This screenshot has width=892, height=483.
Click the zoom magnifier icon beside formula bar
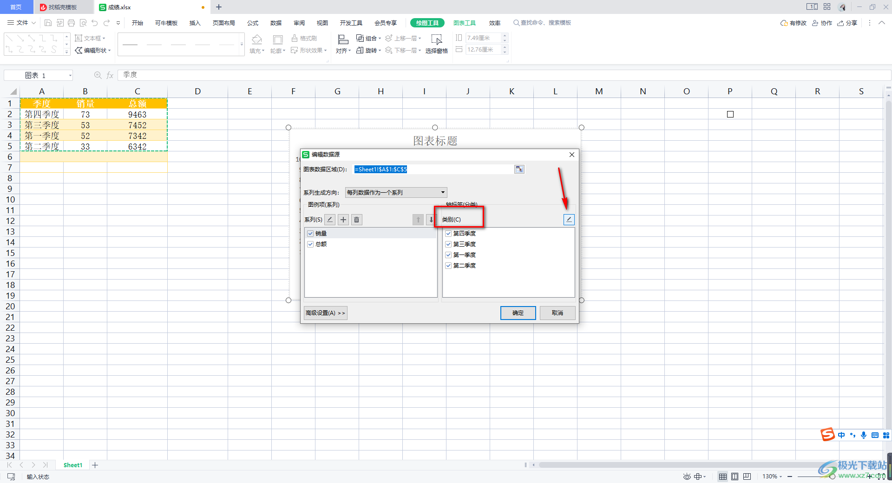pos(98,75)
